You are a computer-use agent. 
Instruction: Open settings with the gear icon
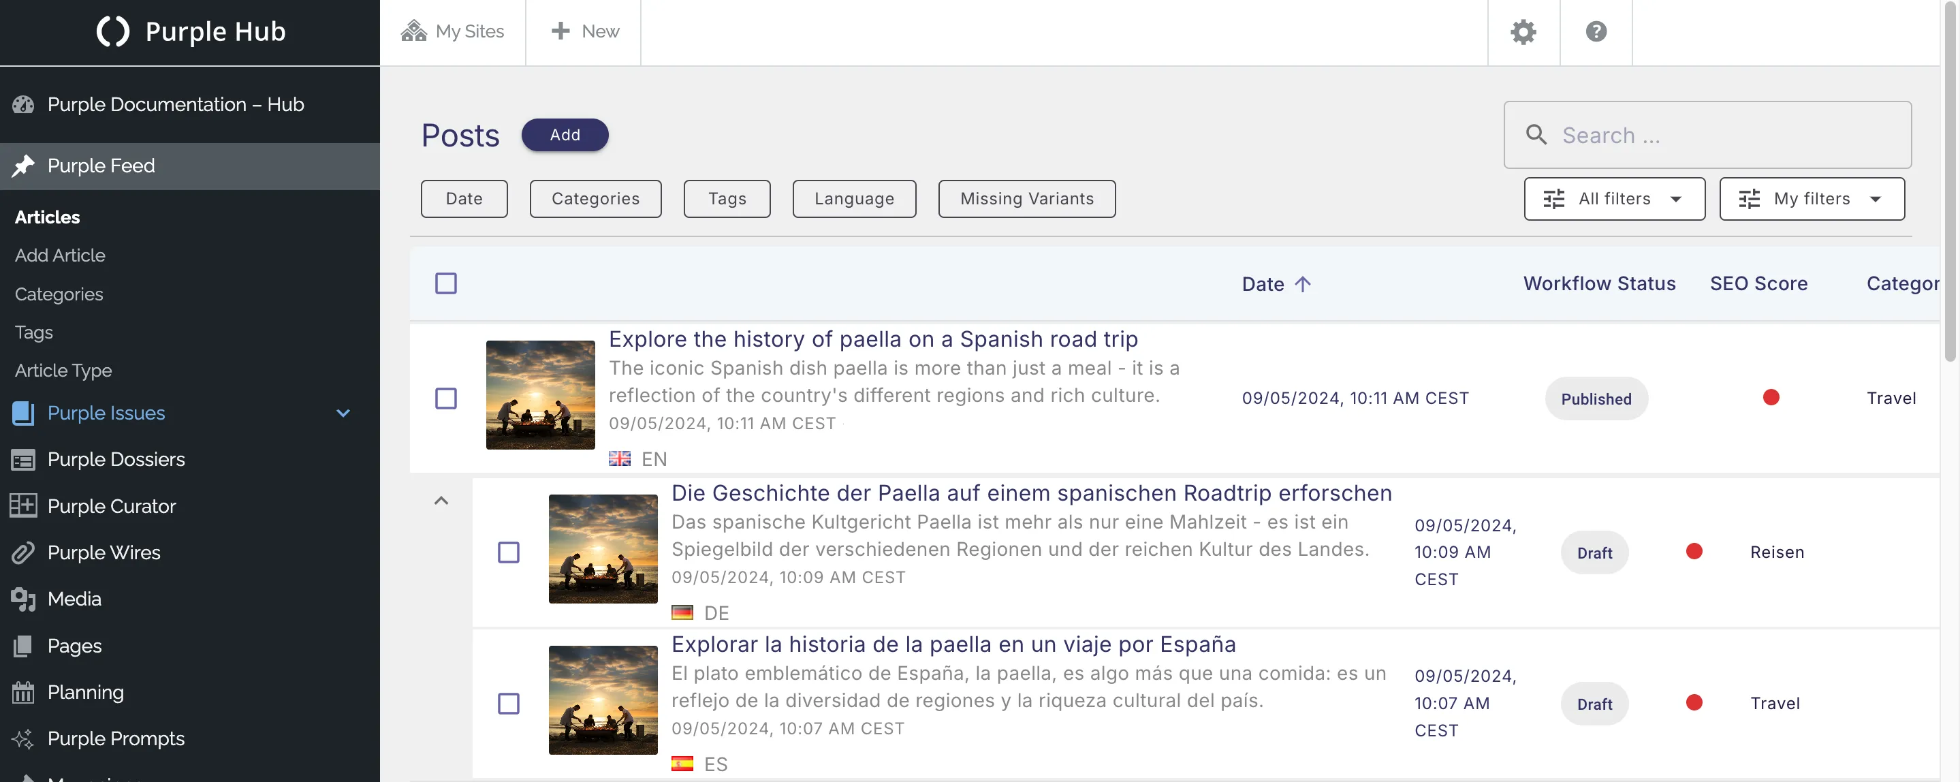(1523, 32)
